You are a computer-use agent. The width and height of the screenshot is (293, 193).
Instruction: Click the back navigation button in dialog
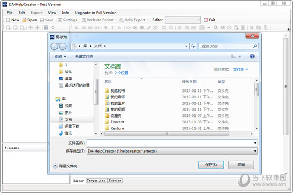click(x=54, y=46)
